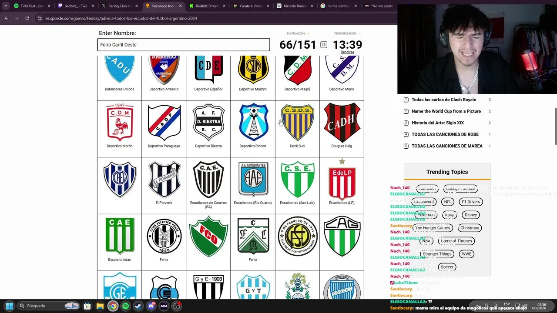
Task: Click the unanswered CAG green-striped crest
Action: point(342,236)
